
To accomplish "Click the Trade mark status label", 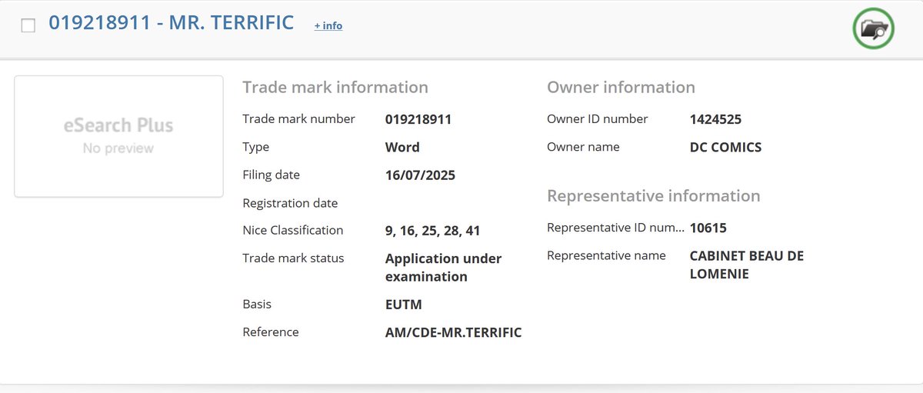I will click(293, 258).
